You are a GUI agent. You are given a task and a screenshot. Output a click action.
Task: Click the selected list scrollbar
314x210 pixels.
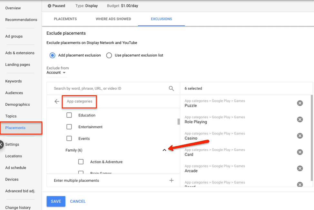[x=312, y=138]
